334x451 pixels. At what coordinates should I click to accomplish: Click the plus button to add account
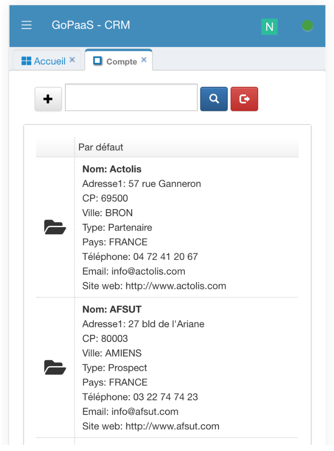click(x=48, y=99)
